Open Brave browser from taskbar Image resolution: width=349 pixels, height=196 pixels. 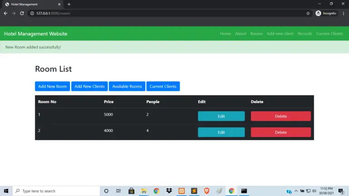[x=207, y=191]
